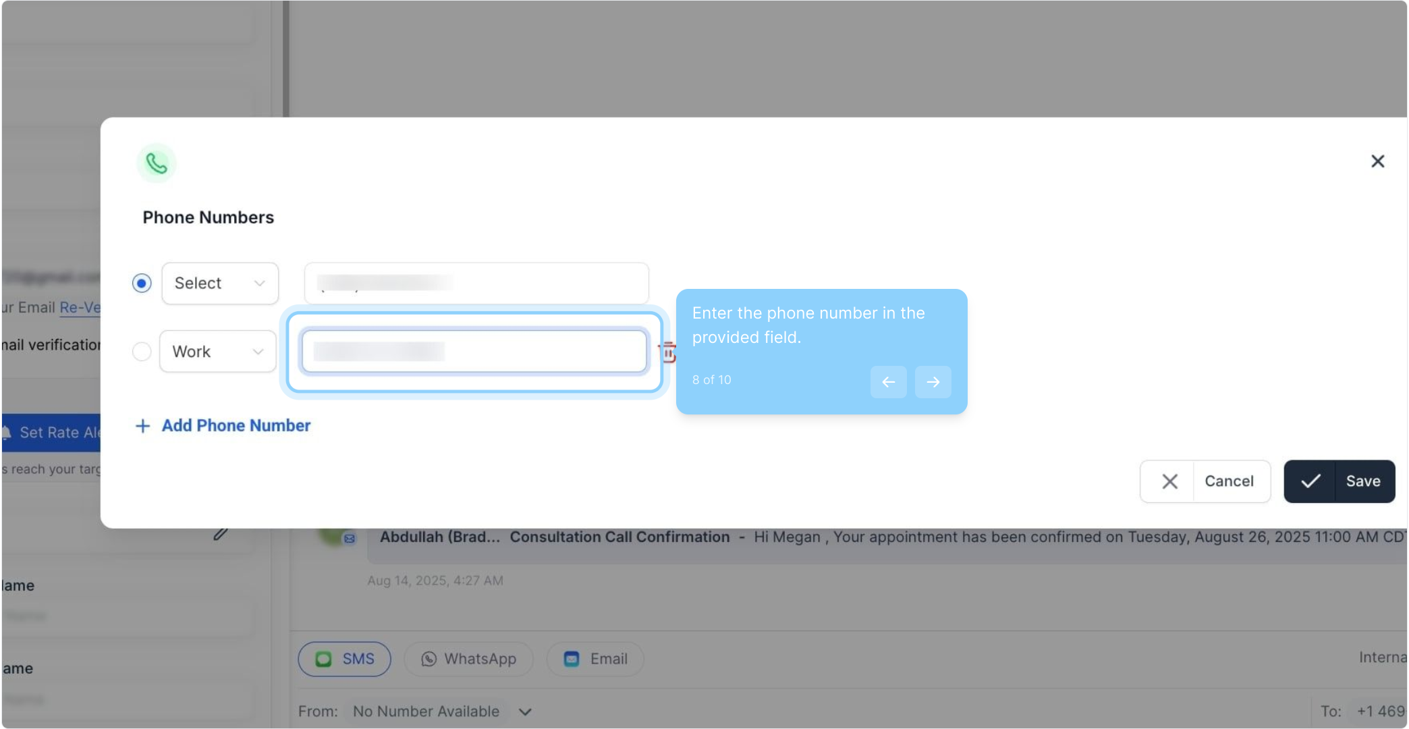
Task: Click the pencil edit icon in left panel
Action: coord(220,535)
